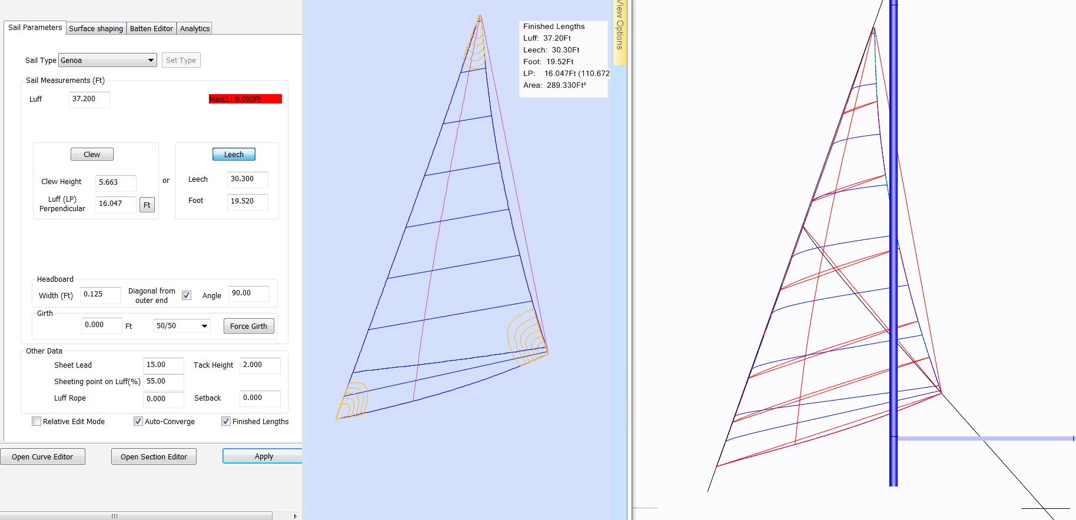Toggle Diagonal from outer end checkbox
This screenshot has width=1076, height=520.
[x=187, y=295]
